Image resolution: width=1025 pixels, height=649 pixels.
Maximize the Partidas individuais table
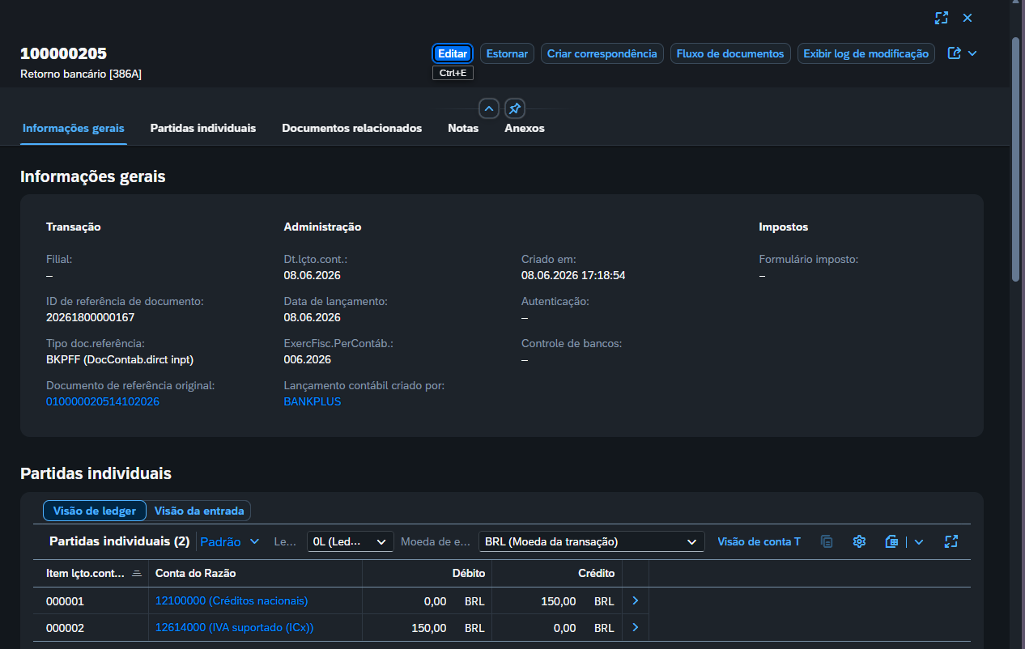pos(951,541)
